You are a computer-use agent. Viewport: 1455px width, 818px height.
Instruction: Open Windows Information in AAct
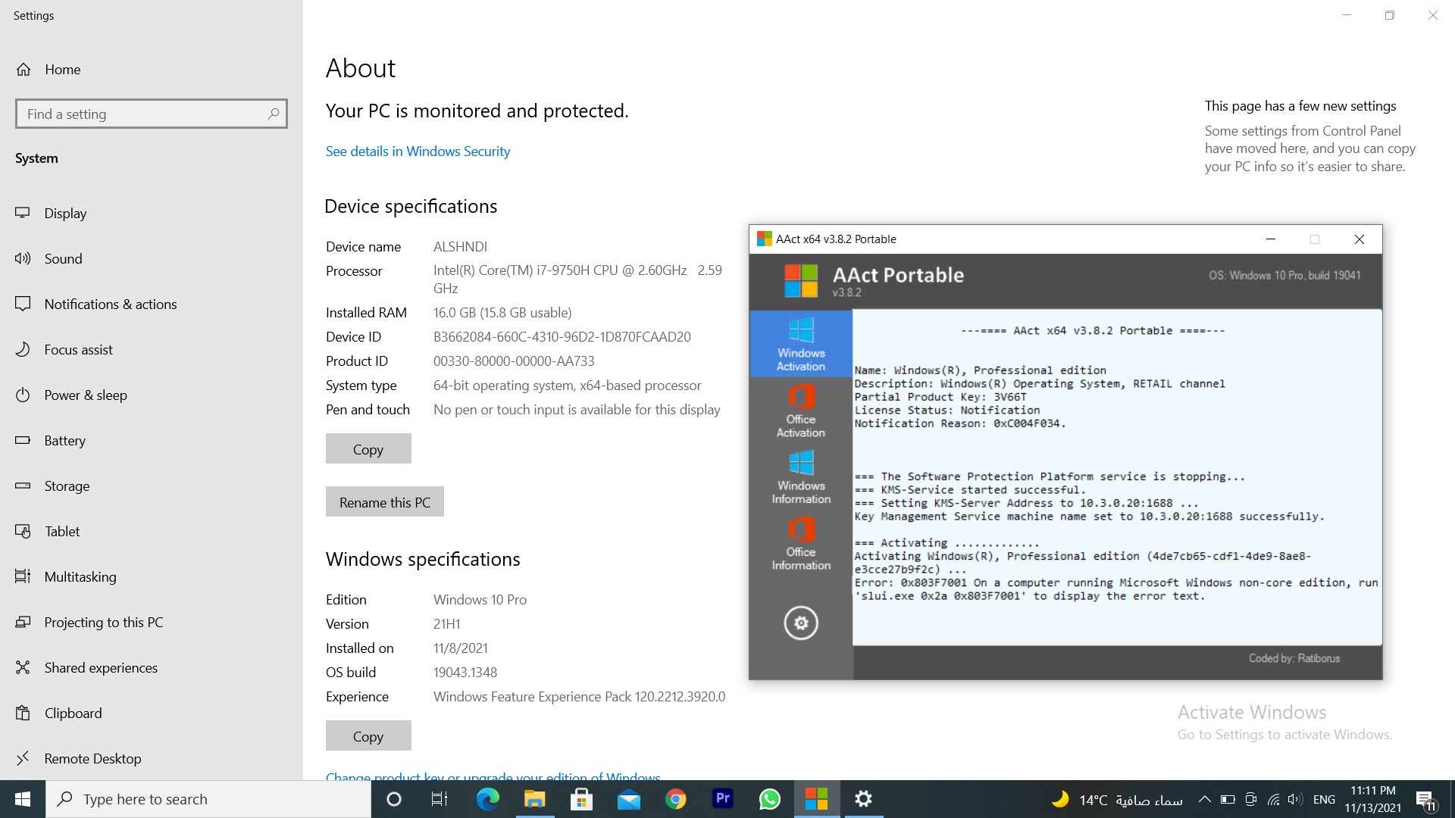(x=801, y=477)
